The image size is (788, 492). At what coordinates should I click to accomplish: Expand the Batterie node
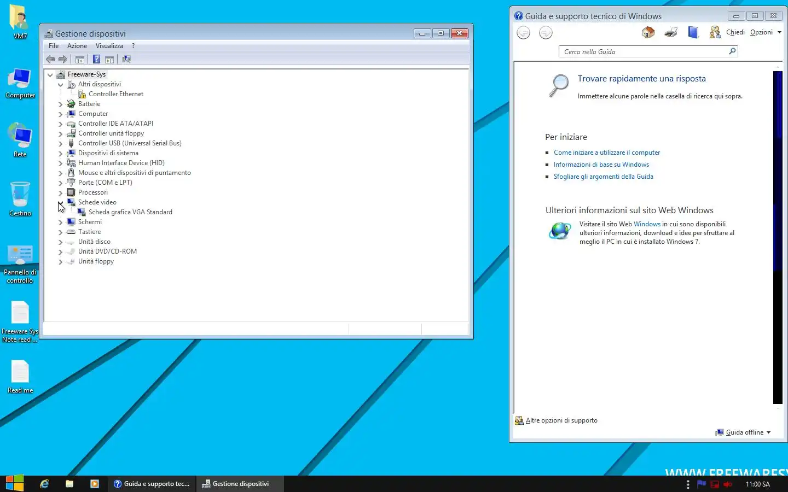point(61,104)
